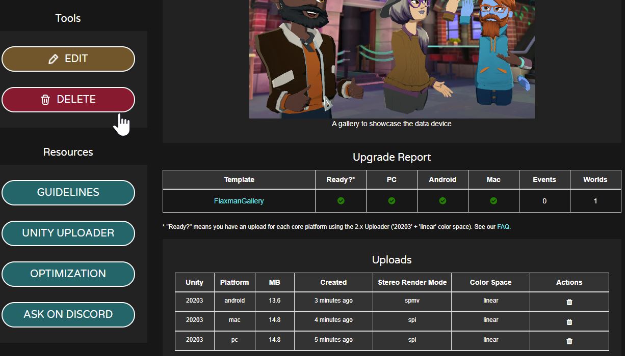Click the green check in the Mac column
Screen dimensions: 625x356
coord(493,201)
